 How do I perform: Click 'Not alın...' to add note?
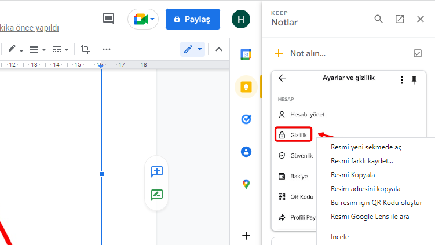308,53
